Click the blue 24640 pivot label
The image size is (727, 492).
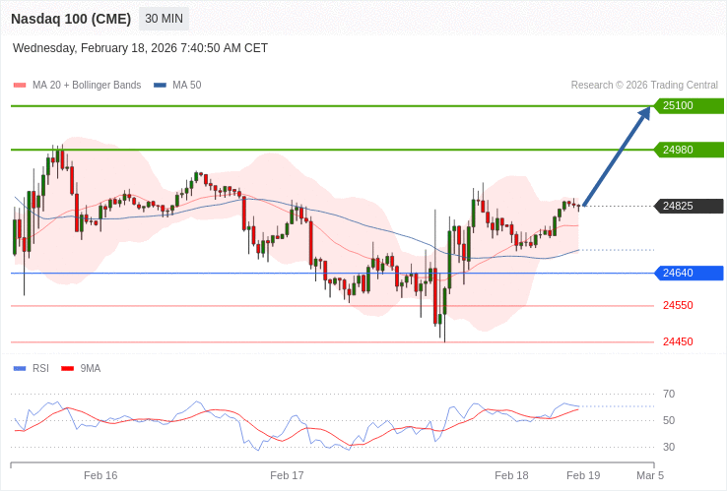689,273
